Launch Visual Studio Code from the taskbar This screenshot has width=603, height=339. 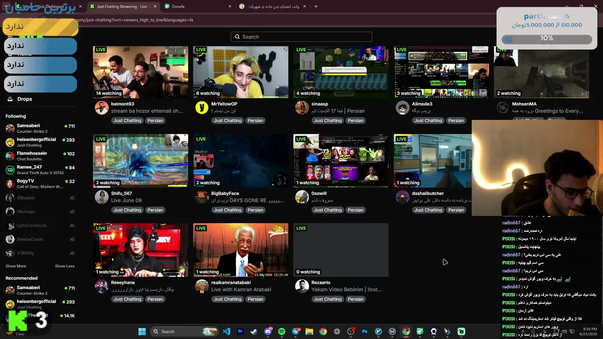[227, 331]
